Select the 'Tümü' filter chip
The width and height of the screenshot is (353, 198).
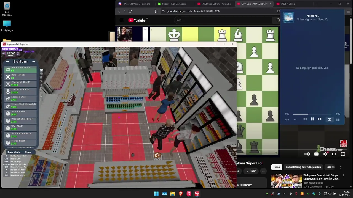(277, 167)
